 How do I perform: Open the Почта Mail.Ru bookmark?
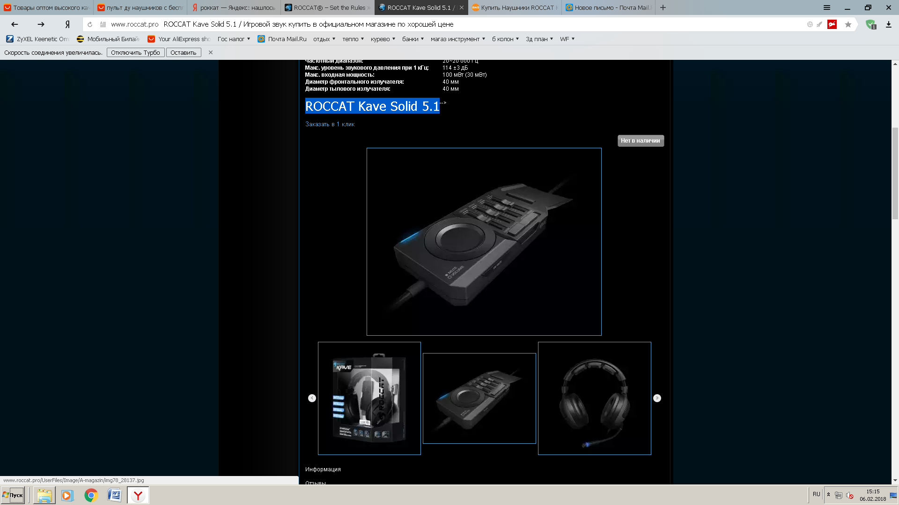pos(282,39)
